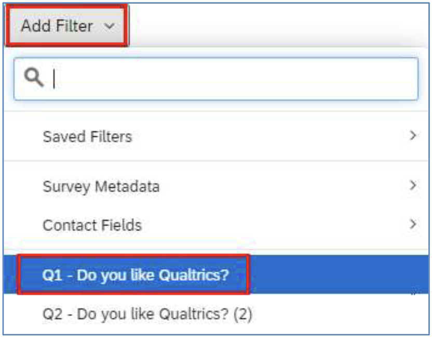Choose the Saved Filters menu entry

(87, 137)
